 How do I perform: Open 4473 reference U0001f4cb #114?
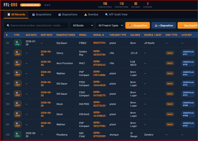(188, 74)
